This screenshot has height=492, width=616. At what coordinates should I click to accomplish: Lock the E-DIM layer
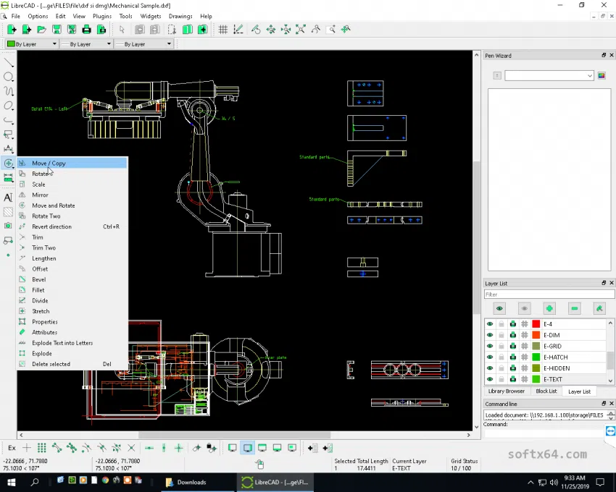point(501,335)
